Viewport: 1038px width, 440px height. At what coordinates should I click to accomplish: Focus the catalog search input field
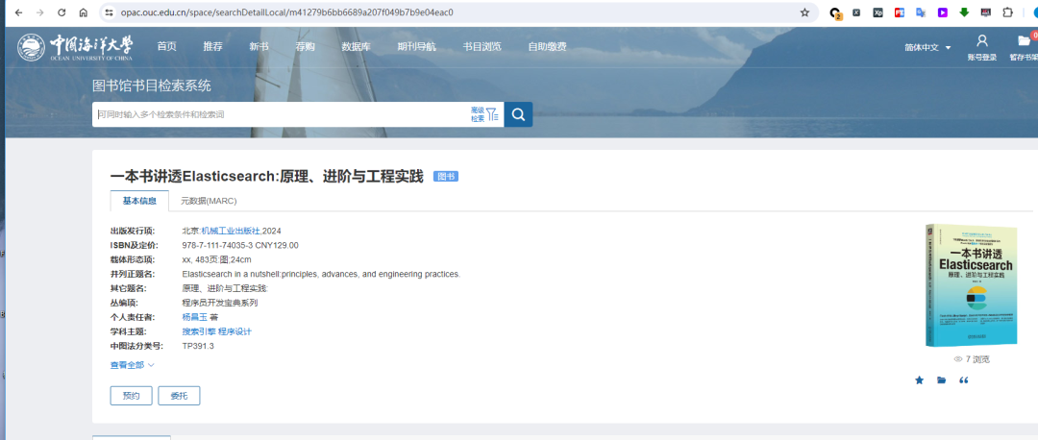tap(282, 114)
